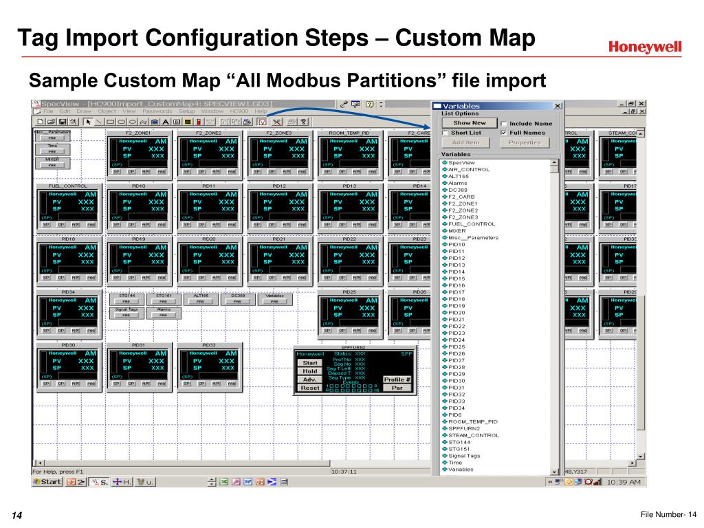Click the Par button on SPPFURN2 programmer
704x528 pixels.
coord(397,388)
